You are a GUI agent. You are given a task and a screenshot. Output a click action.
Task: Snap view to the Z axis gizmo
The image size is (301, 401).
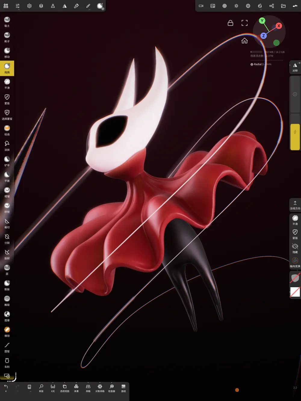(263, 36)
